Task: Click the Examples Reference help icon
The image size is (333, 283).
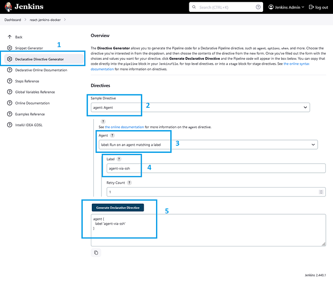Action: (x=10, y=114)
